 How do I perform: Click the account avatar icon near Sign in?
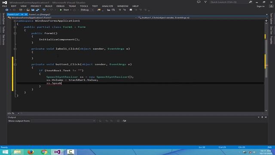(x=271, y=6)
